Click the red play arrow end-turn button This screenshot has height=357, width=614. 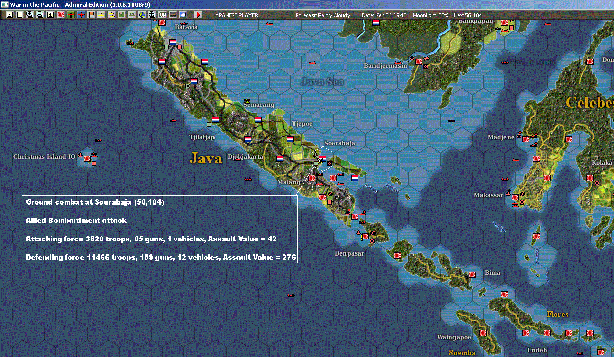pos(198,15)
